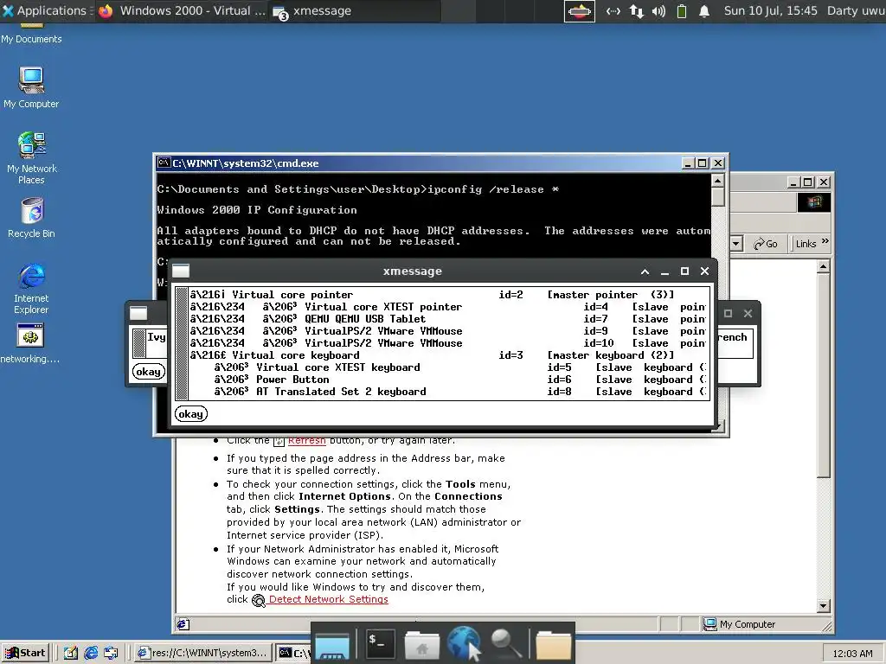The height and width of the screenshot is (664, 886).
Task: Expand the Links toolbar chevron
Action: pyautogui.click(x=825, y=242)
